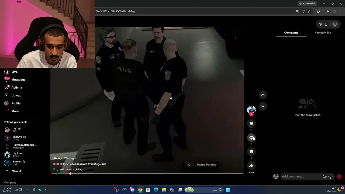Open the profile avatar menu in the header

(x=335, y=24)
